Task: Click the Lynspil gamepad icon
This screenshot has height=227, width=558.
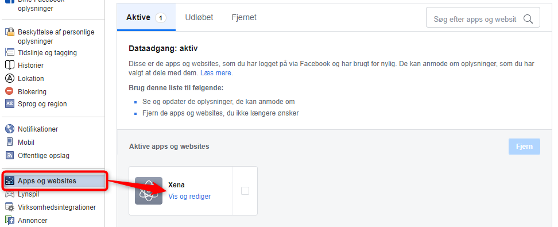Action: tap(10, 194)
